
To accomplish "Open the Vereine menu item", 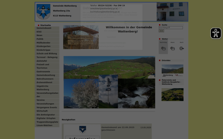I will (x=47, y=100).
